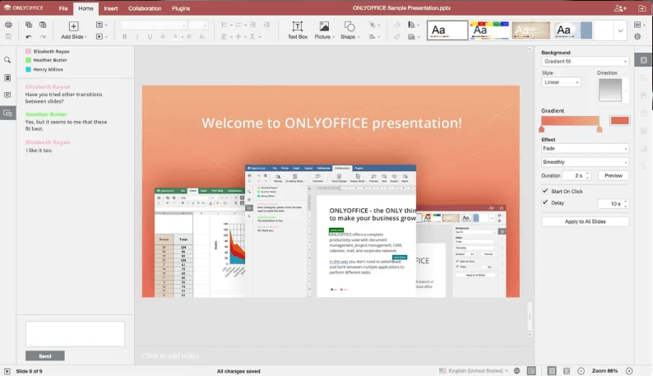This screenshot has height=376, width=653.
Task: Open the Background fill type dropdown
Action: [585, 62]
